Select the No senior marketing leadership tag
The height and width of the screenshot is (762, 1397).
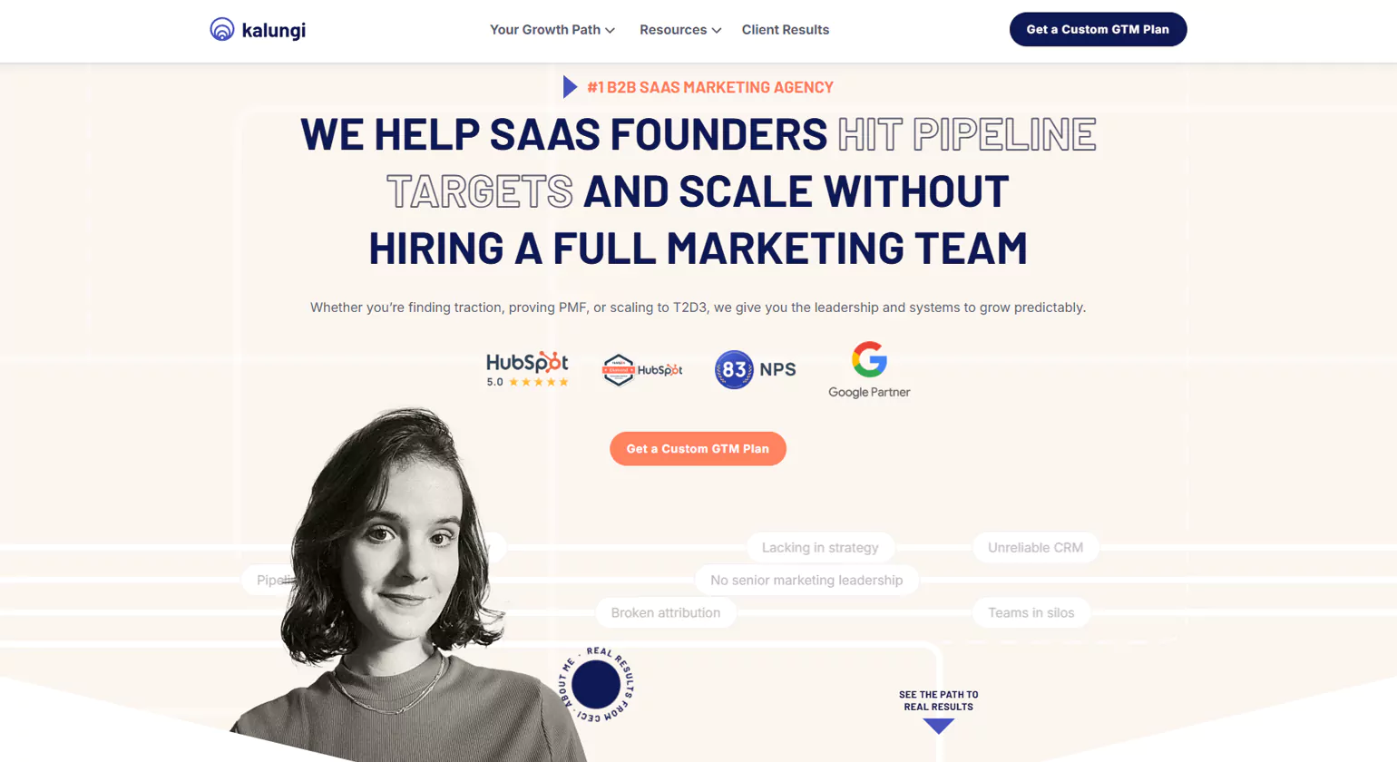(806, 581)
